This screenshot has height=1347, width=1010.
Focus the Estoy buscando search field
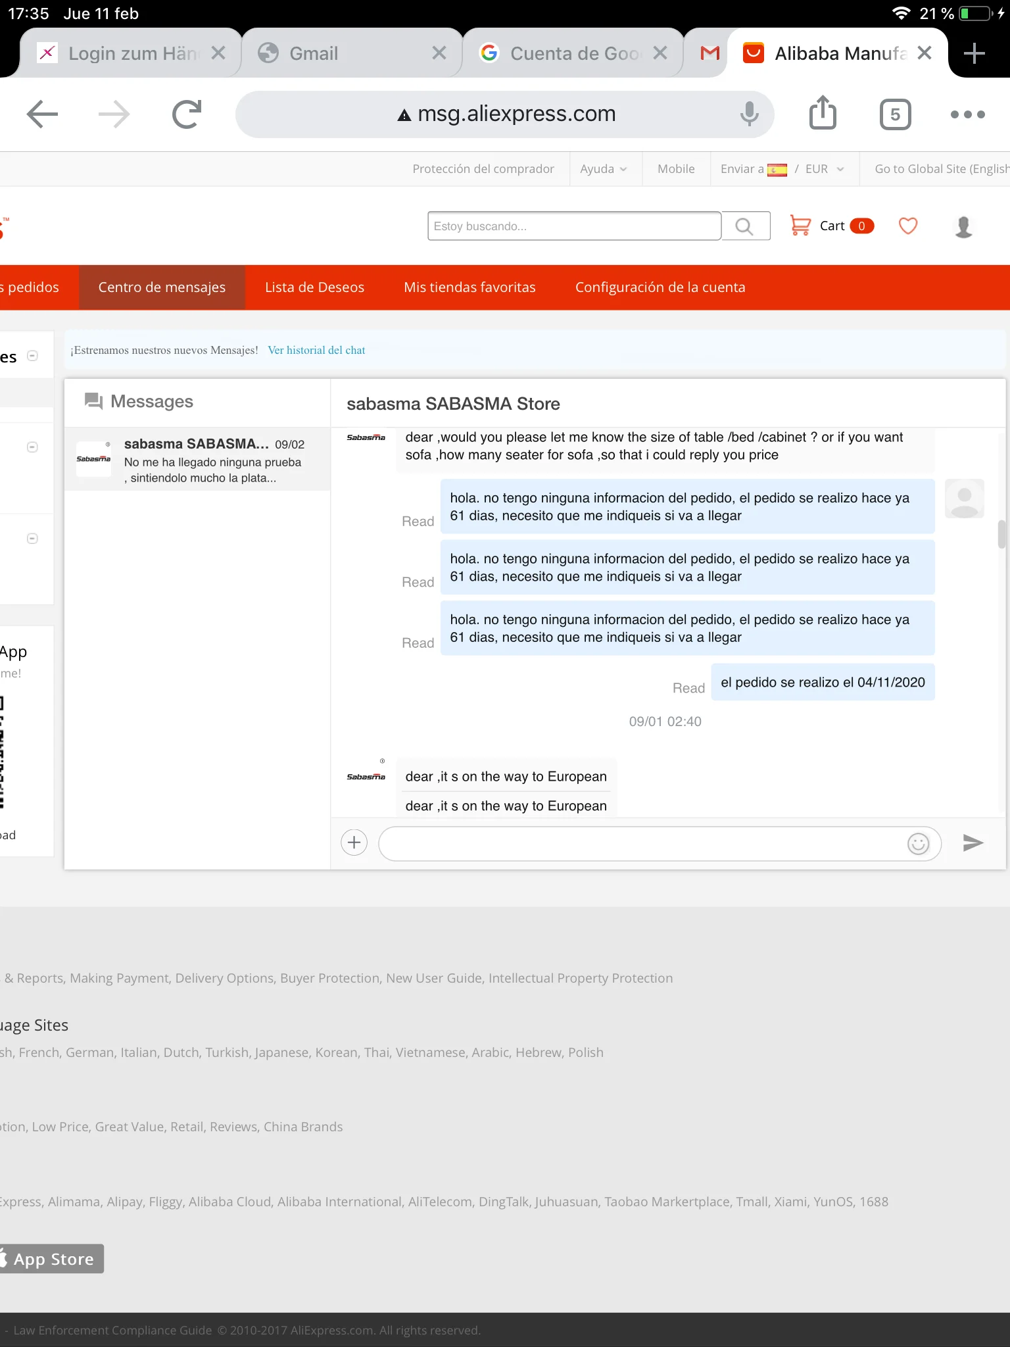pyautogui.click(x=574, y=226)
